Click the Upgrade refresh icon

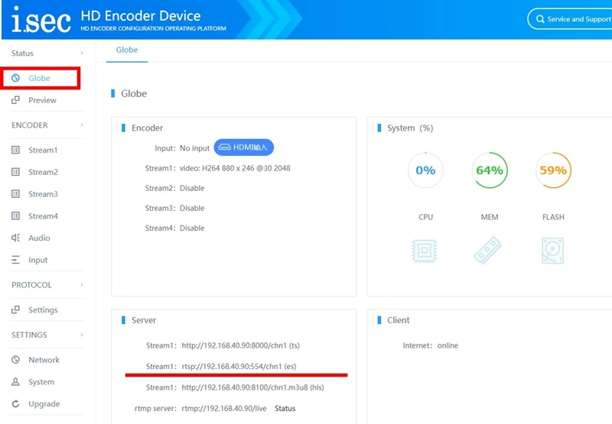[x=15, y=403]
